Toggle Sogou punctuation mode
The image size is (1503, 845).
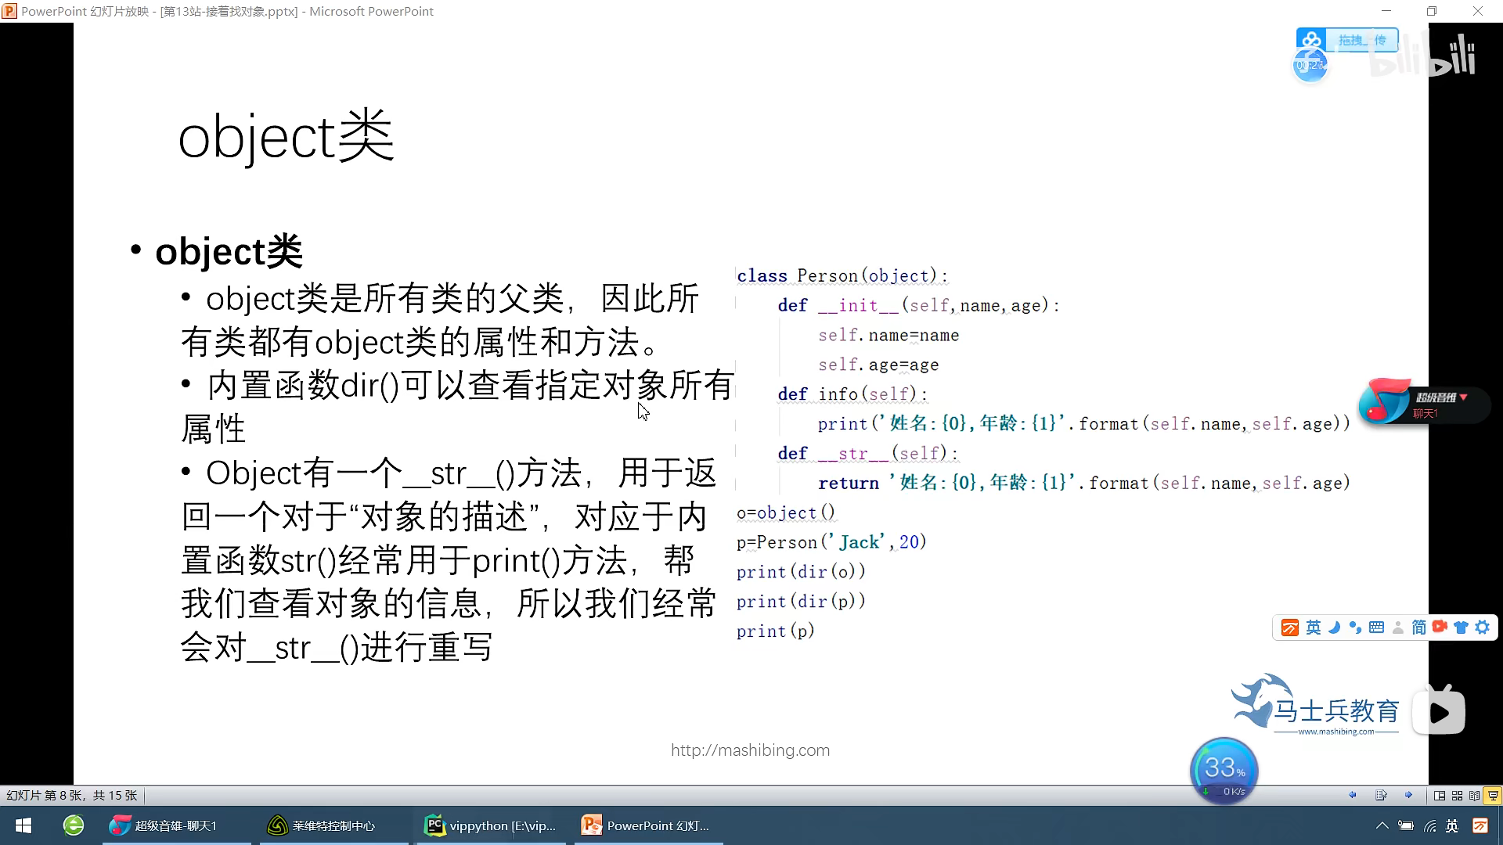click(1355, 627)
